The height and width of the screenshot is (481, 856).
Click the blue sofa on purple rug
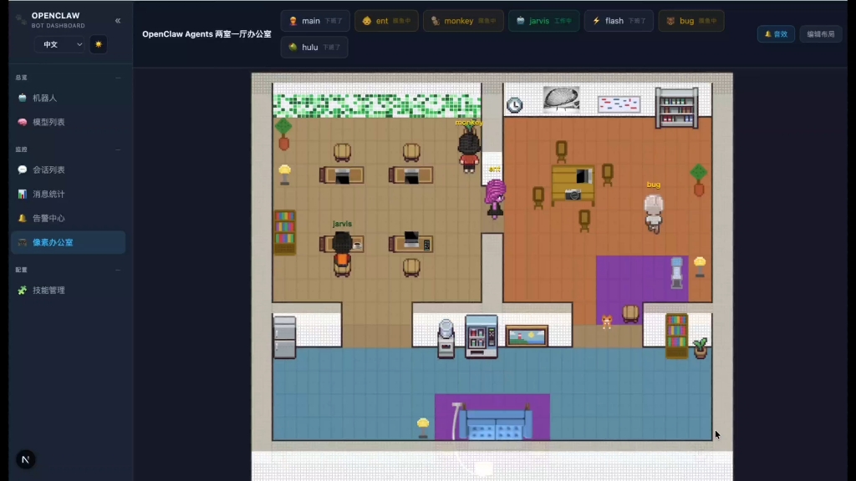click(x=496, y=421)
